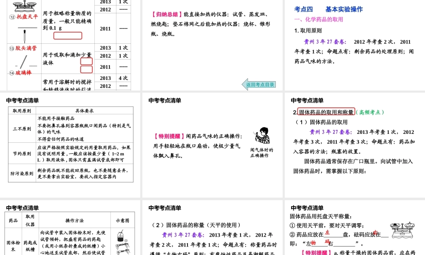Select the 归纳总结 heating instruments slide
Screen dimensions: 425x255
212,45
